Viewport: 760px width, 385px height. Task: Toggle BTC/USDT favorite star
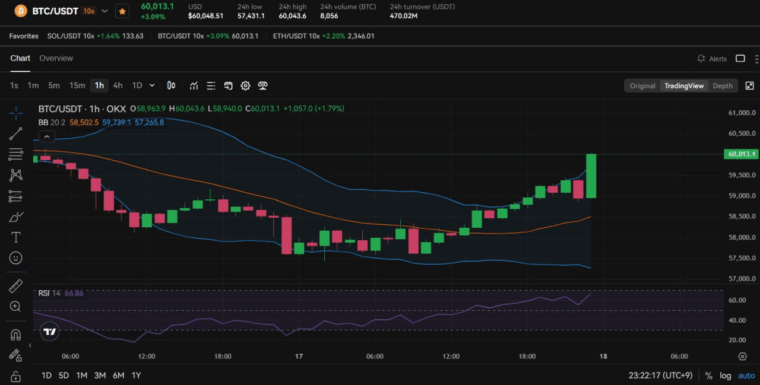122,11
